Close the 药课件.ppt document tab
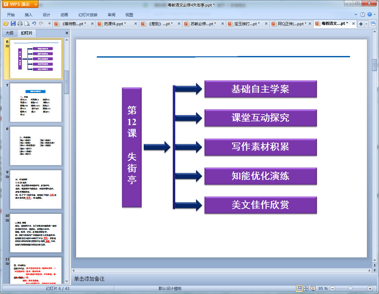Viewport: 379px width, 294px height. pyautogui.click(x=136, y=24)
